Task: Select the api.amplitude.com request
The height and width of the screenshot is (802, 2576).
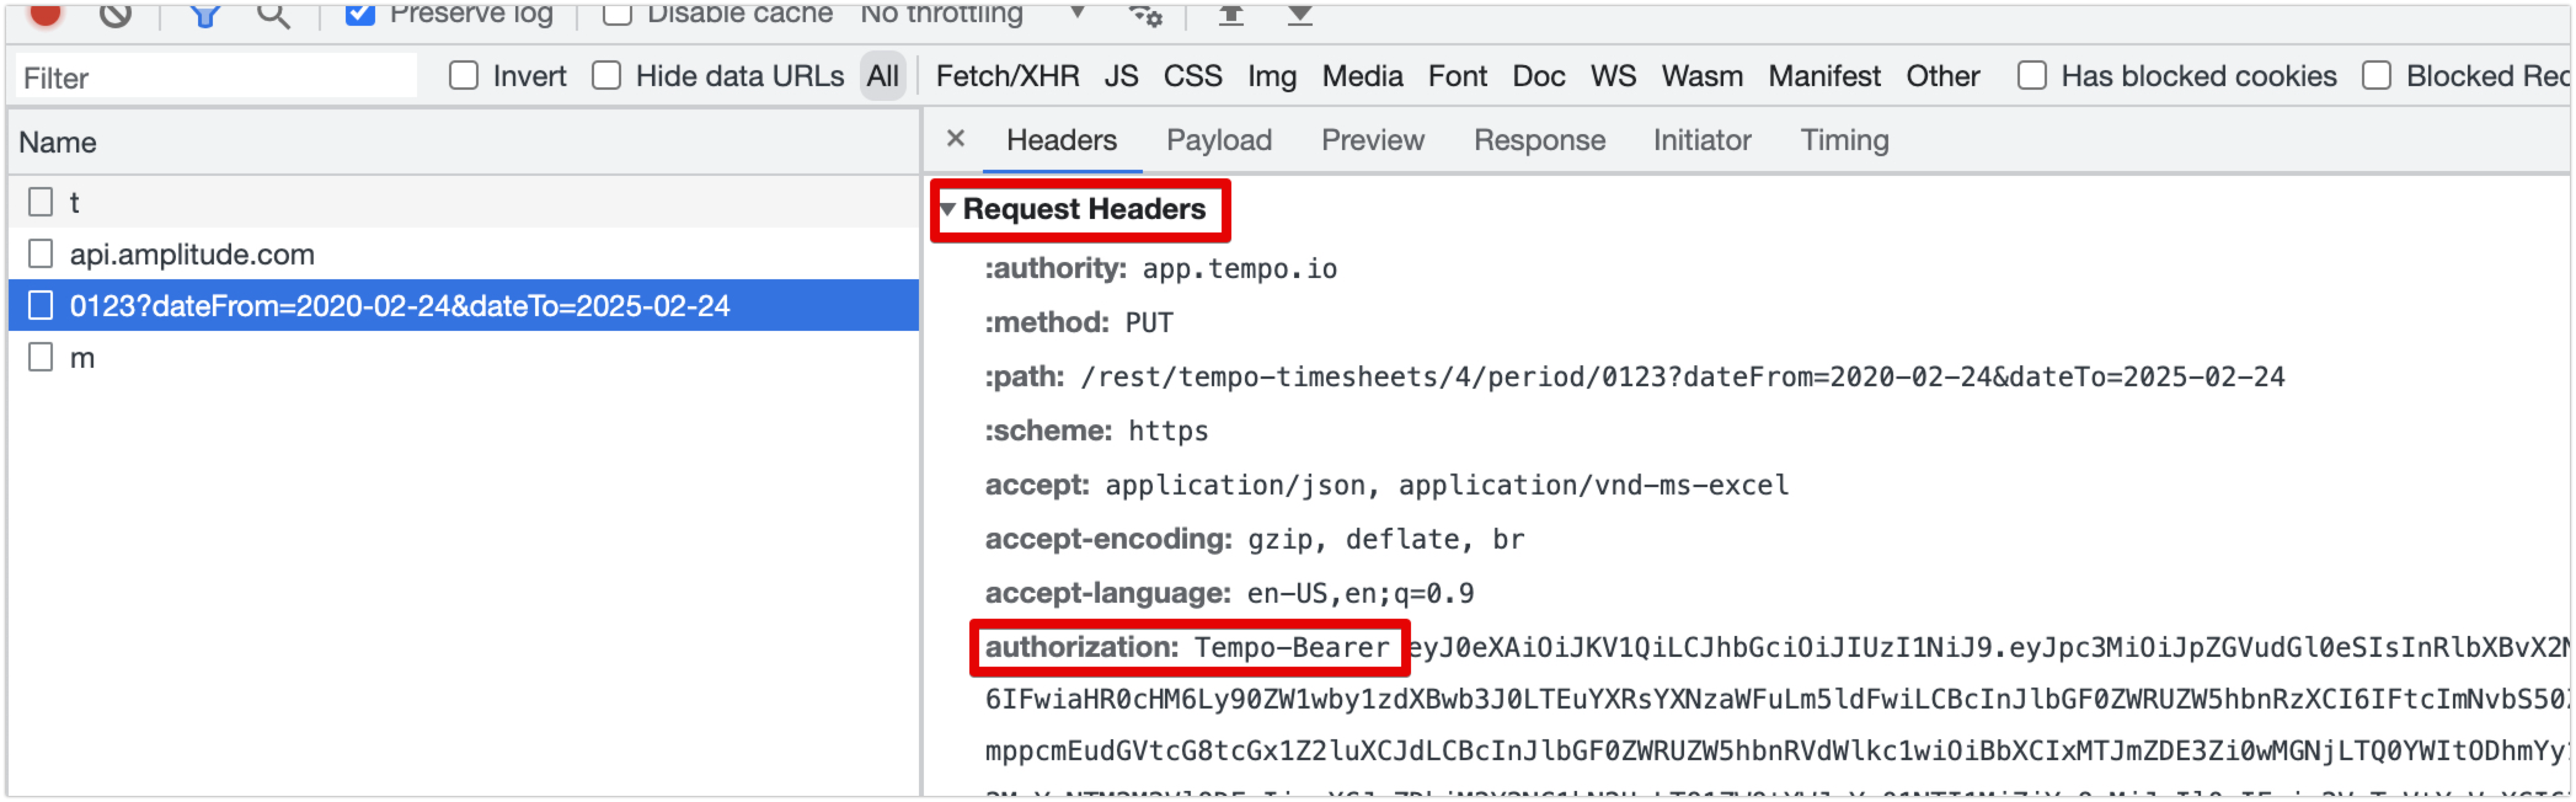Action: click(x=191, y=254)
